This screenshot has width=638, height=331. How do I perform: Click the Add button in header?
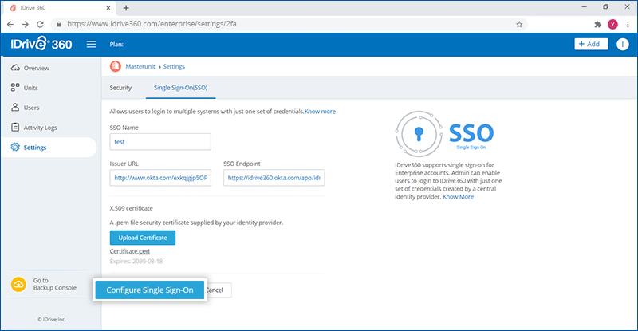(x=591, y=44)
